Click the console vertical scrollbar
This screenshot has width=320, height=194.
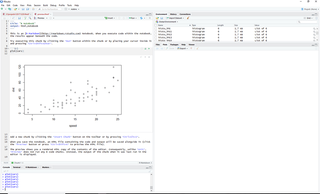[151, 182]
